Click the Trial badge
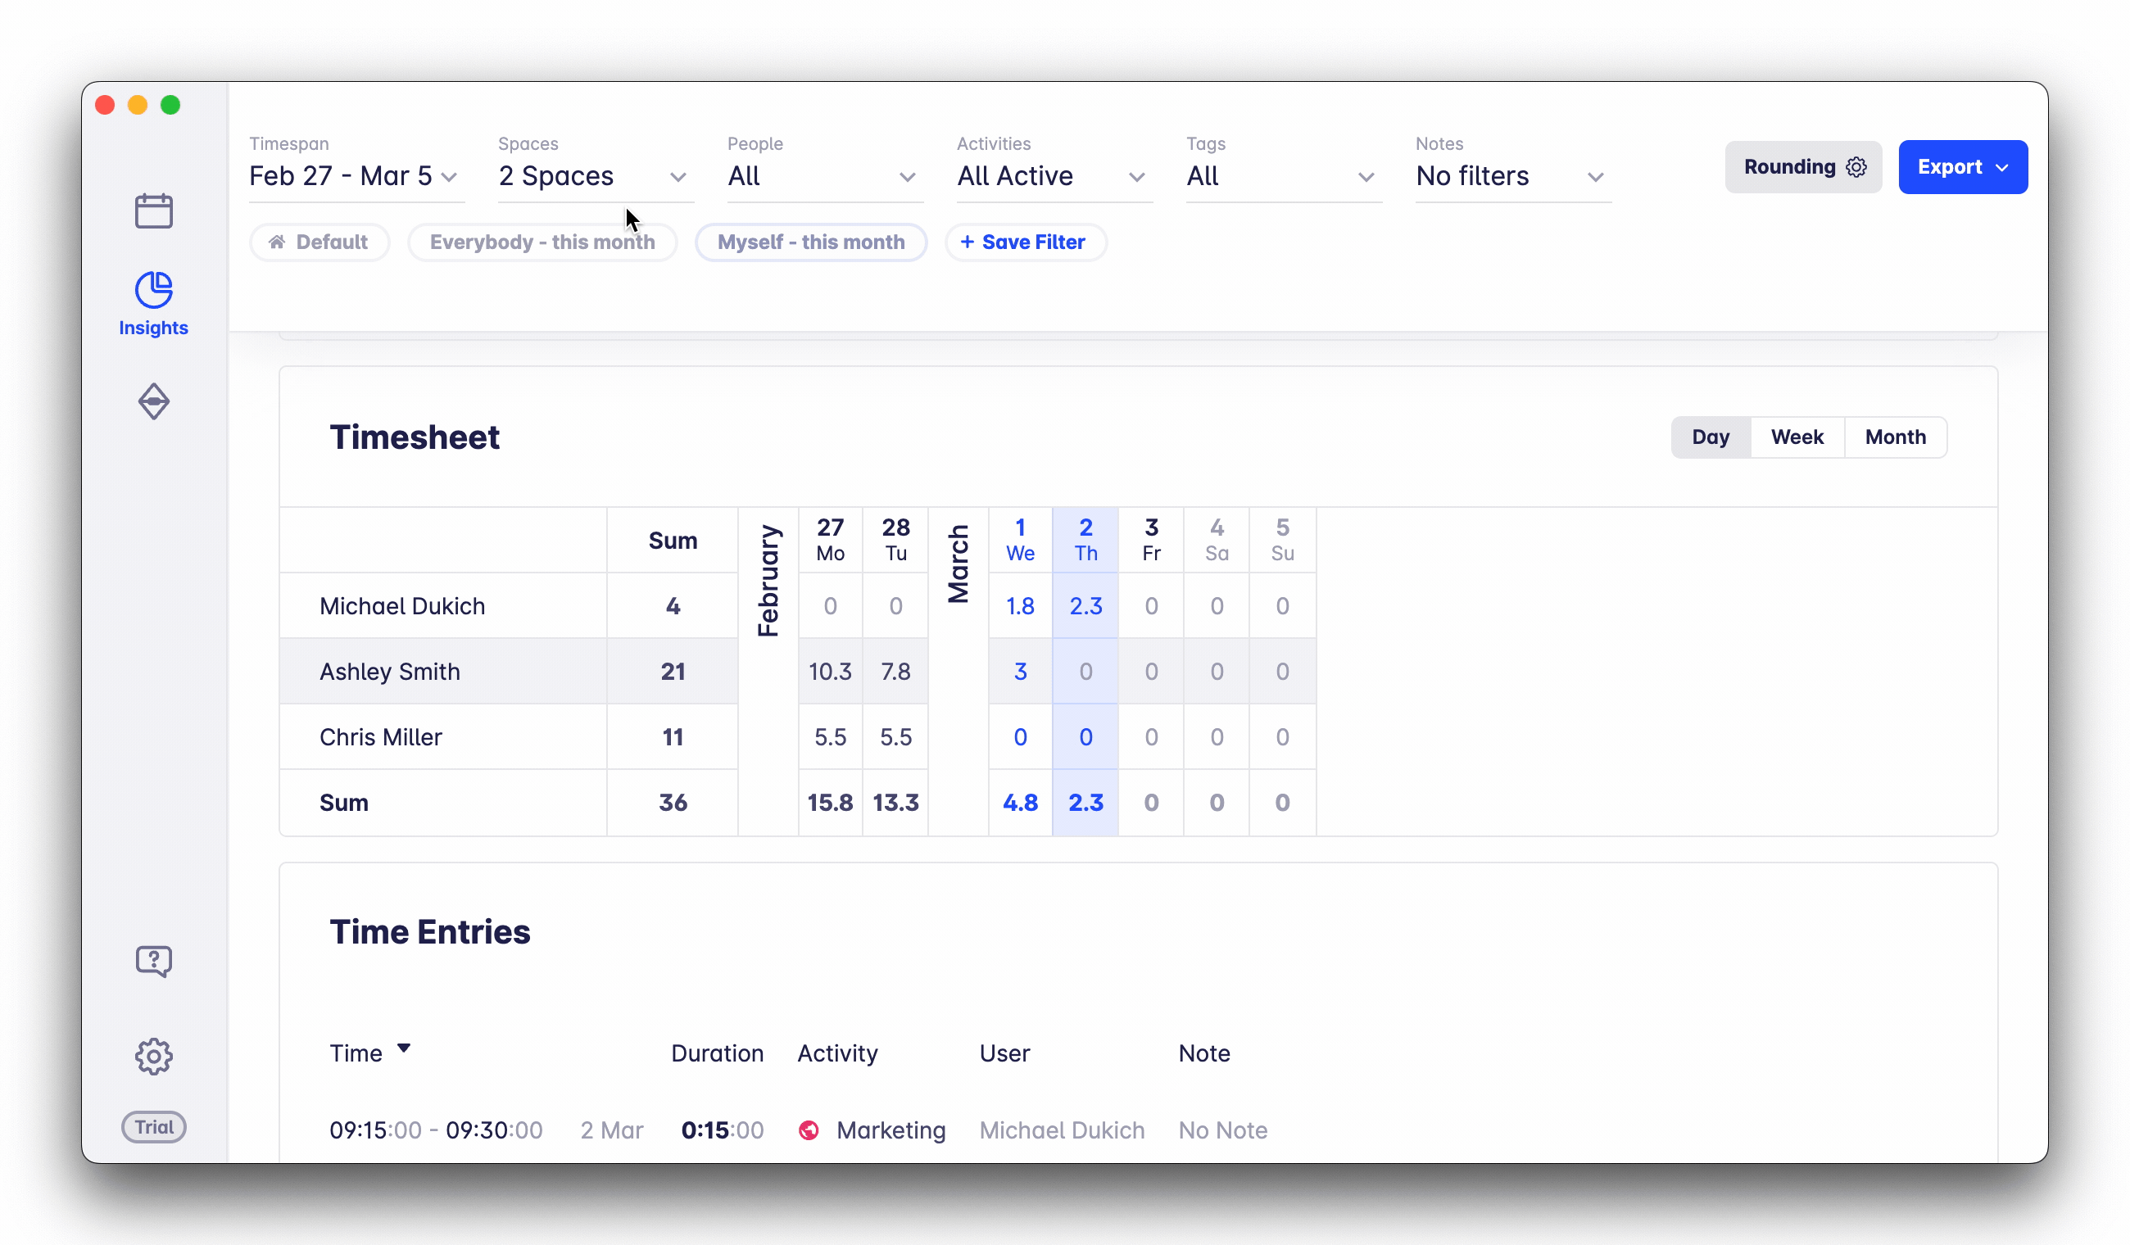This screenshot has height=1245, width=2130. (154, 1127)
